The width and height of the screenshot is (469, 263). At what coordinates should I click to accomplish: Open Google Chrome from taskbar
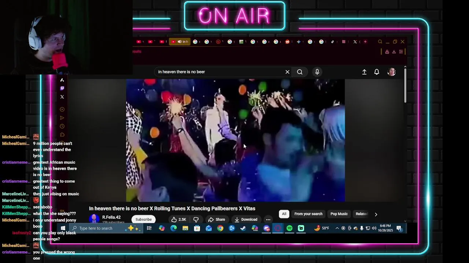[x=220, y=228]
